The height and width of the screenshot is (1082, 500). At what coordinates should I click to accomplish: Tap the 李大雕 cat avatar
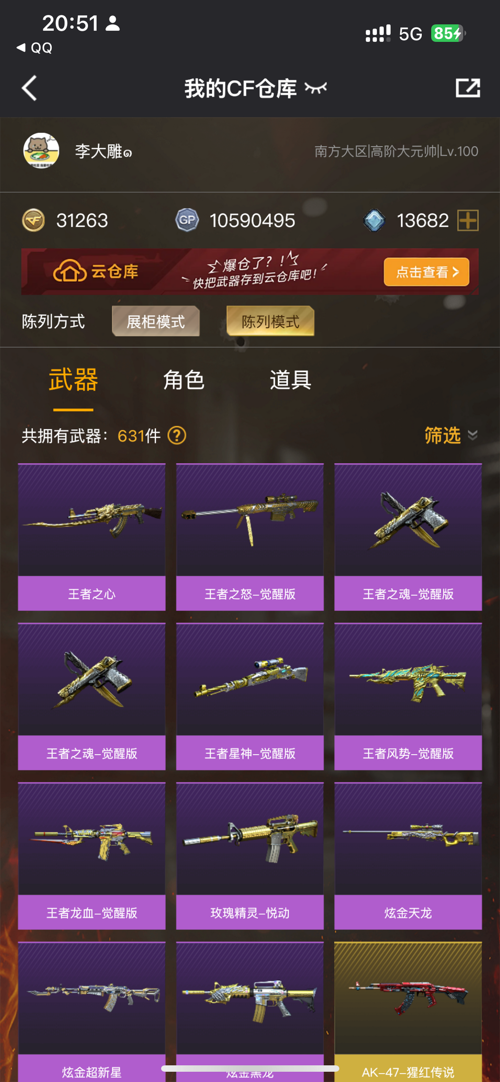click(x=41, y=151)
